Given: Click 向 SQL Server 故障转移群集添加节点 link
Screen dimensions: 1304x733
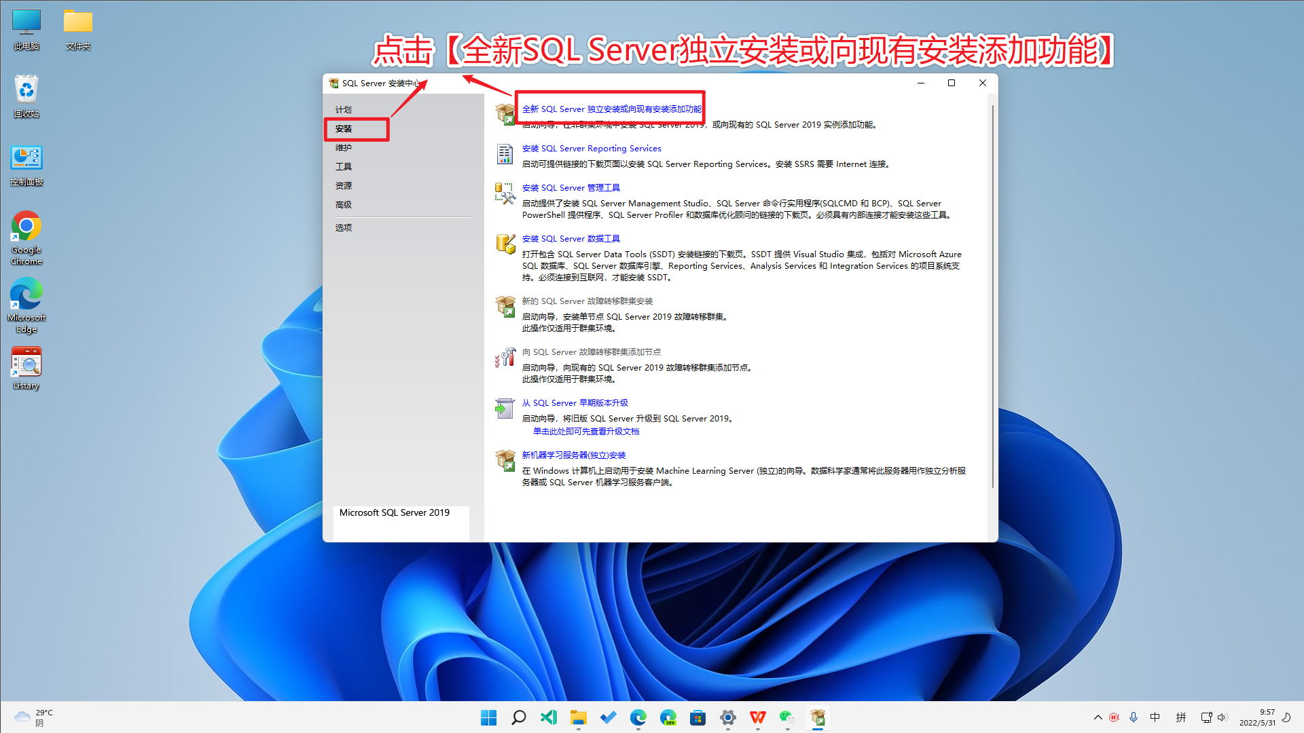Looking at the screenshot, I should [592, 352].
